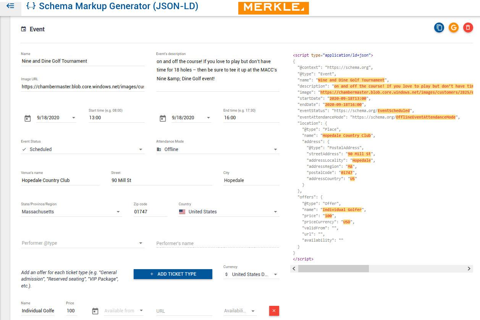Image resolution: width=480 pixels, height=320 pixels.
Task: Click the End time field 16:00
Action: pyautogui.click(x=251, y=118)
